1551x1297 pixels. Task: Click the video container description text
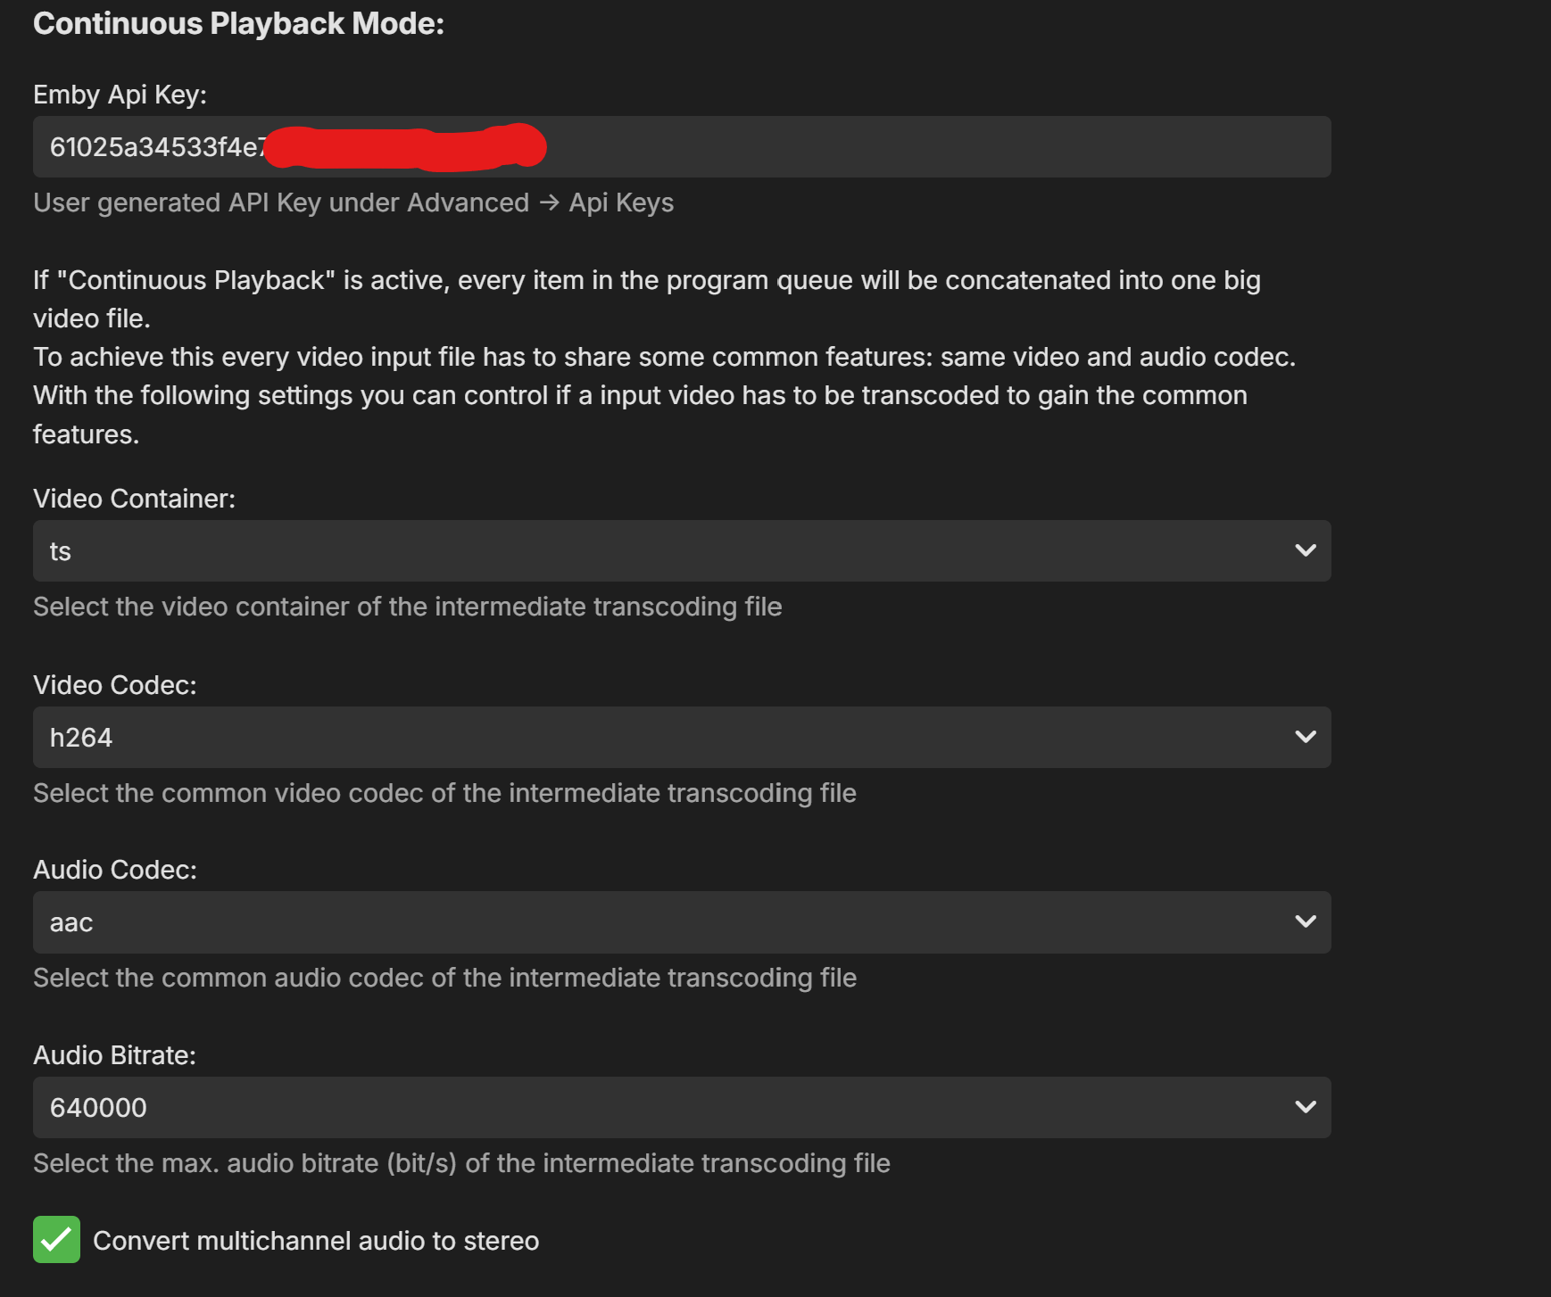pos(407,607)
